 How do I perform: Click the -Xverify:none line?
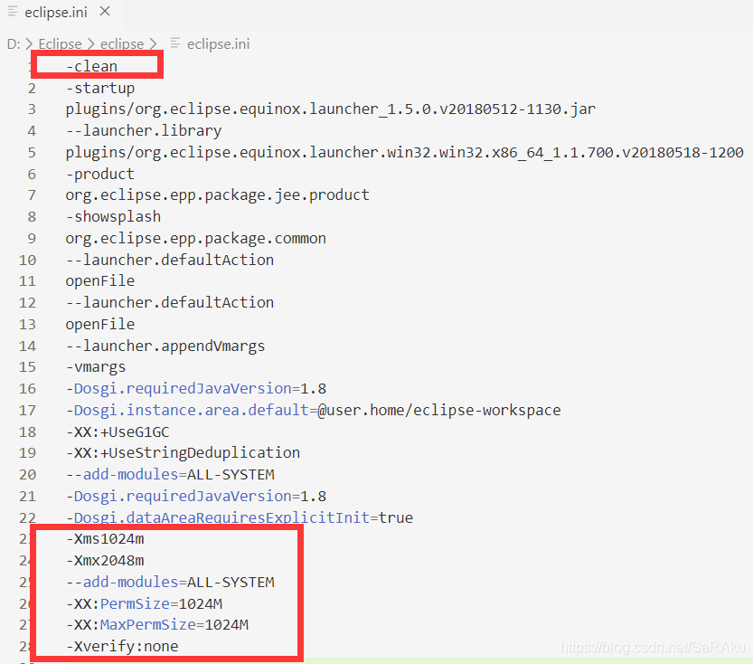pos(121,647)
